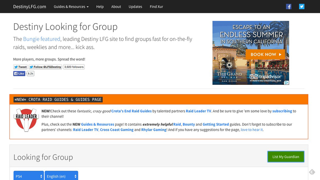Open the About page
320x180 pixels.
pyautogui.click(x=116, y=6)
